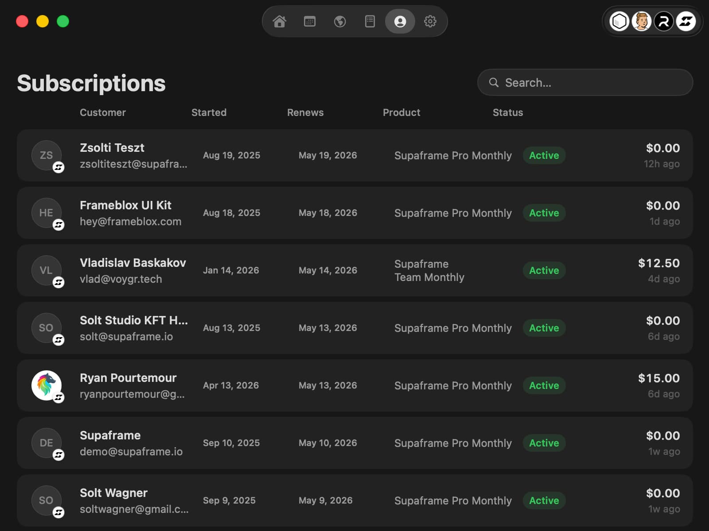Sort by the Product column header
Image resolution: width=709 pixels, height=531 pixels.
pos(401,112)
